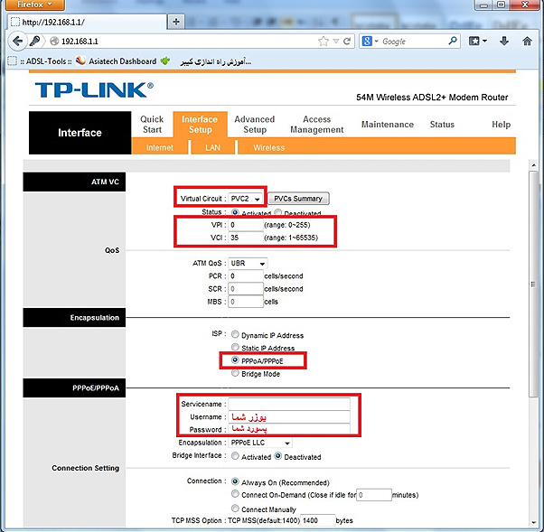The height and width of the screenshot is (532, 544).
Task: Set Bridge Interface to Deactivated
Action: click(278, 456)
